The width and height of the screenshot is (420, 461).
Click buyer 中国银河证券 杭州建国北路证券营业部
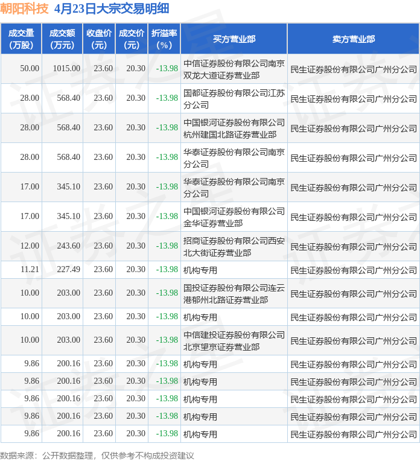[x=234, y=129]
